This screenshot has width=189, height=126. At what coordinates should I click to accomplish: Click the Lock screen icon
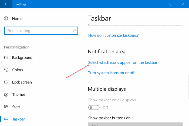coord(6,82)
